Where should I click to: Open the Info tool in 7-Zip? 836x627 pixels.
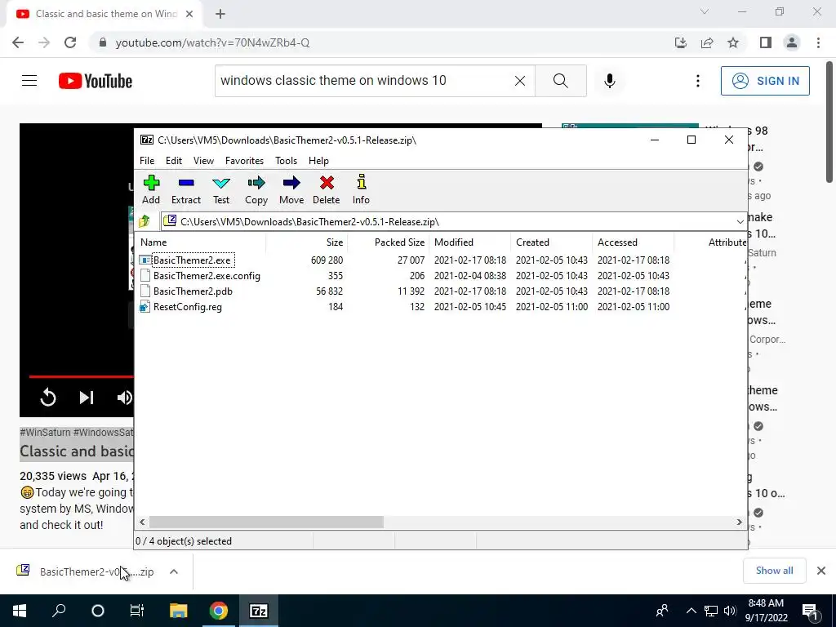(361, 189)
